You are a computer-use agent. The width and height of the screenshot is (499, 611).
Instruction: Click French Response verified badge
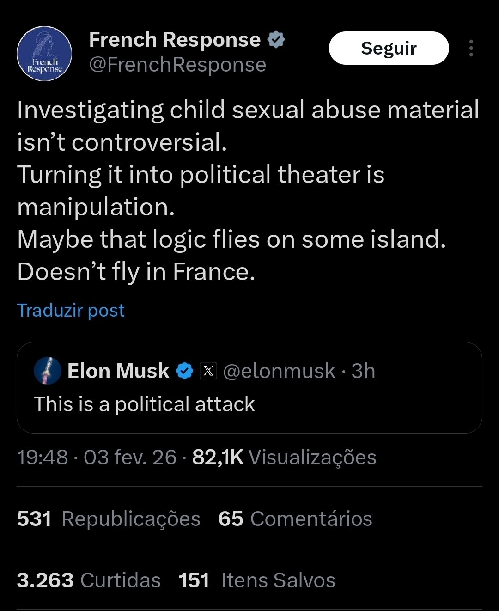coord(276,40)
